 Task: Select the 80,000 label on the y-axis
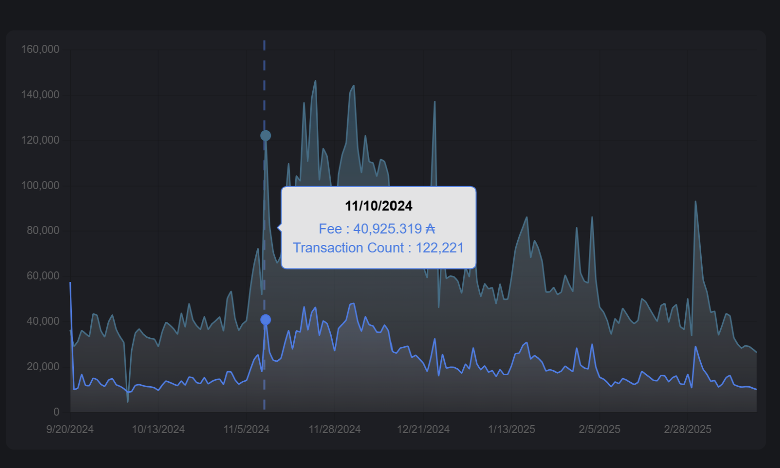43,231
